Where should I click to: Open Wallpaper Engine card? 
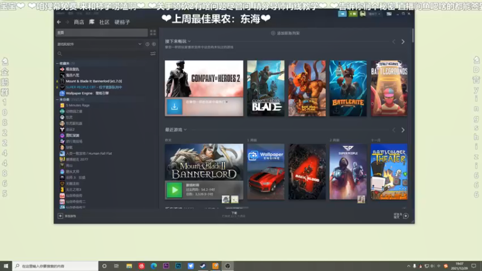(266, 172)
